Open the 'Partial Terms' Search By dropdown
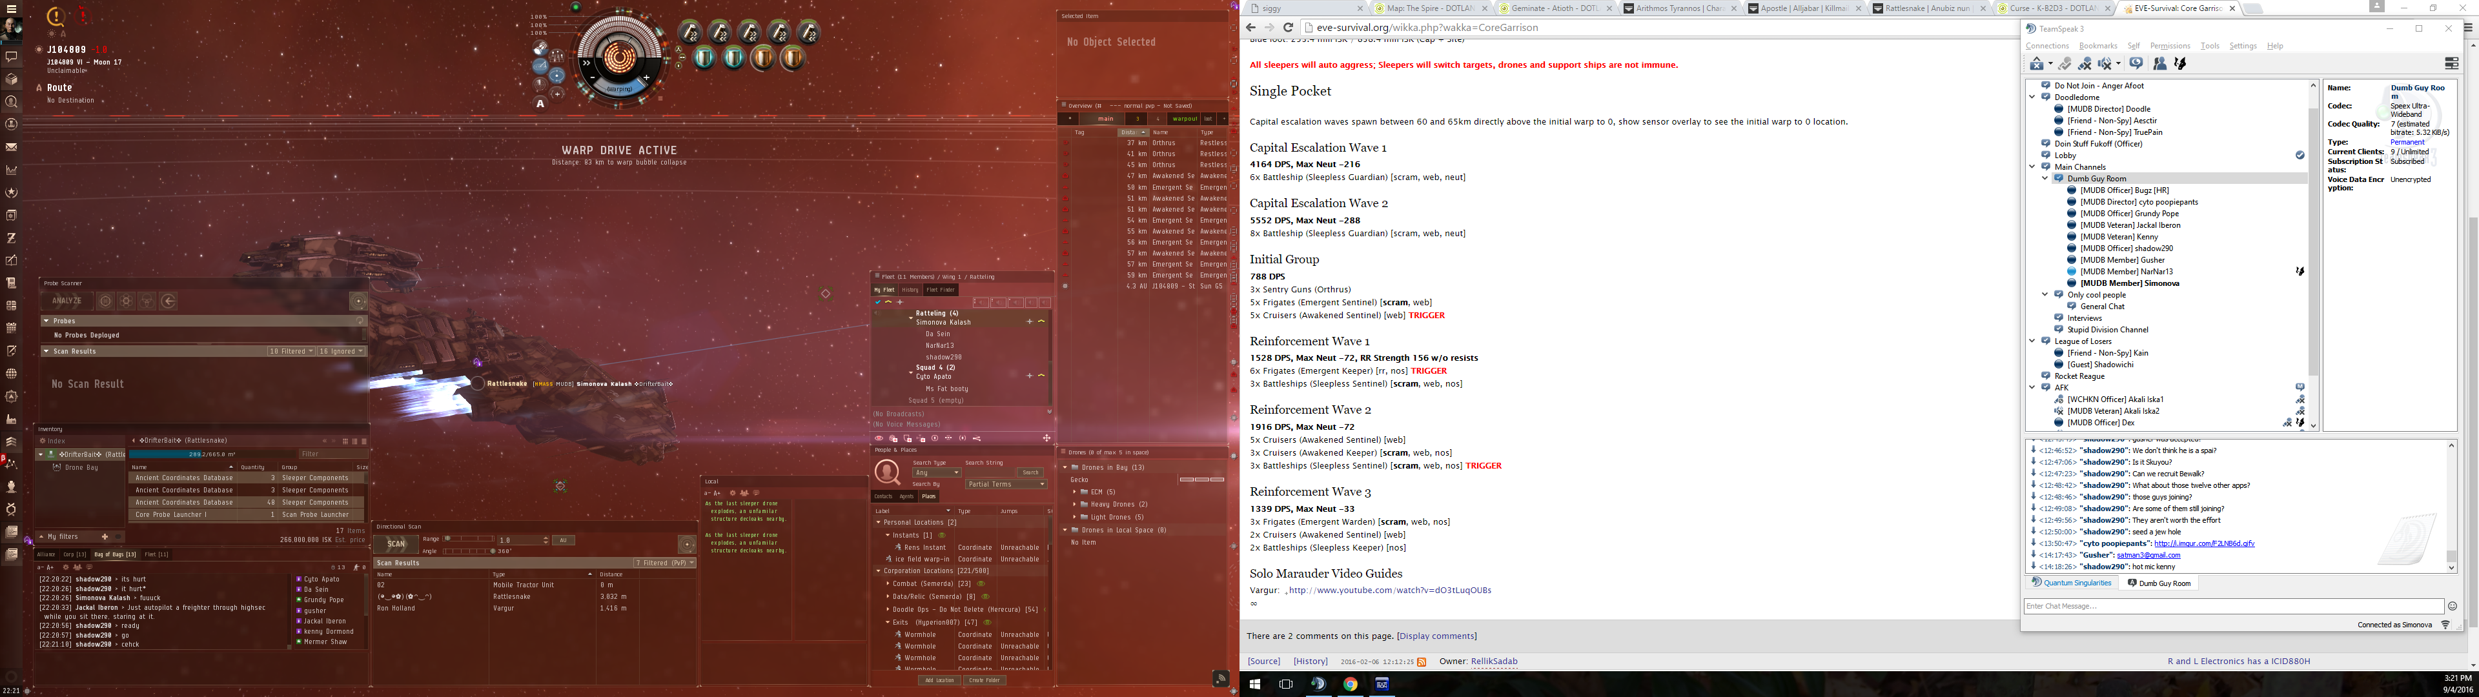The image size is (2479, 697). coord(1006,484)
